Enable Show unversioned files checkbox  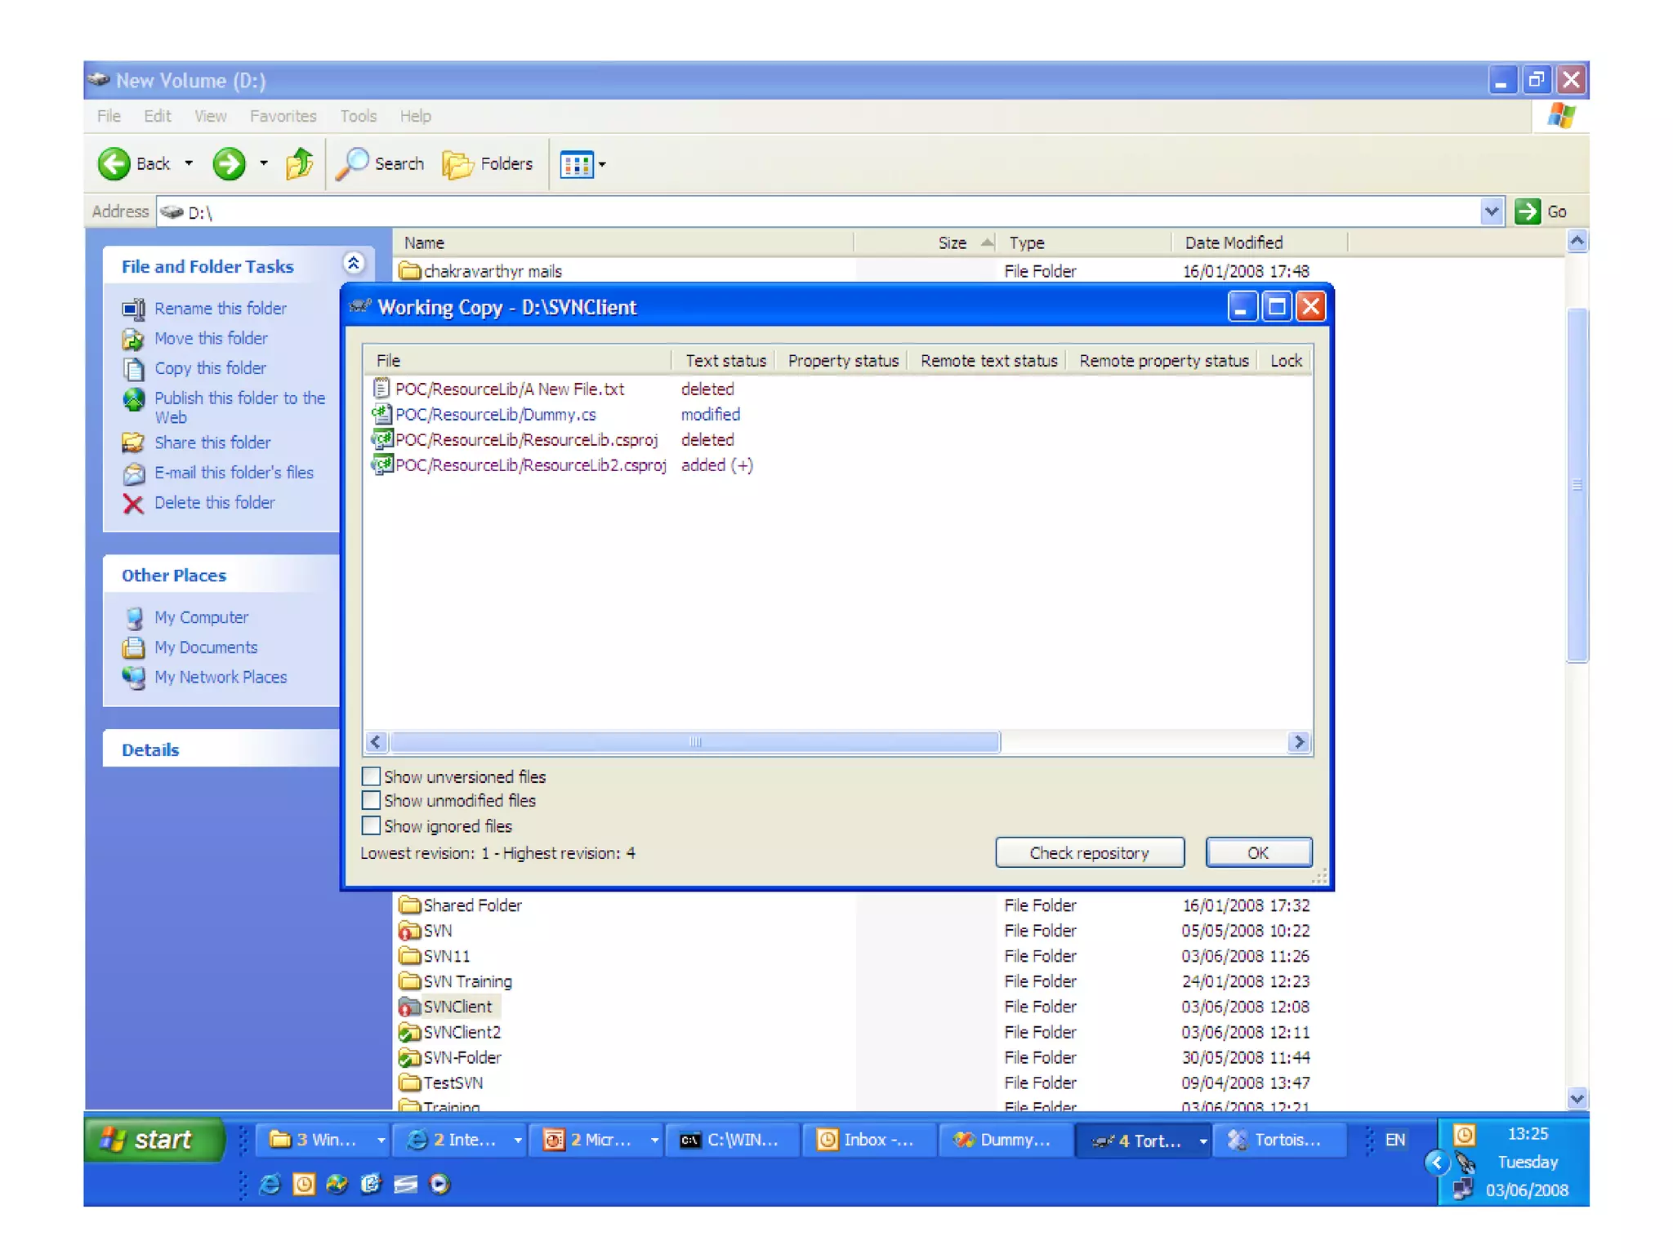coord(372,776)
